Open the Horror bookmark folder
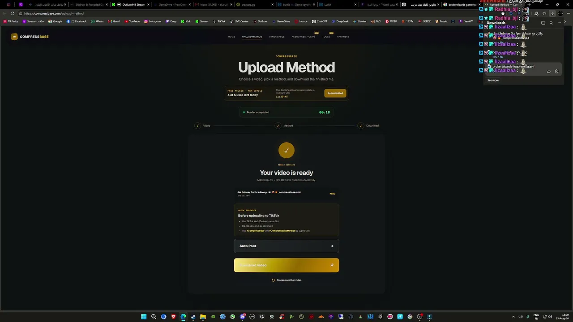Image resolution: width=573 pixels, height=322 pixels. (x=301, y=21)
